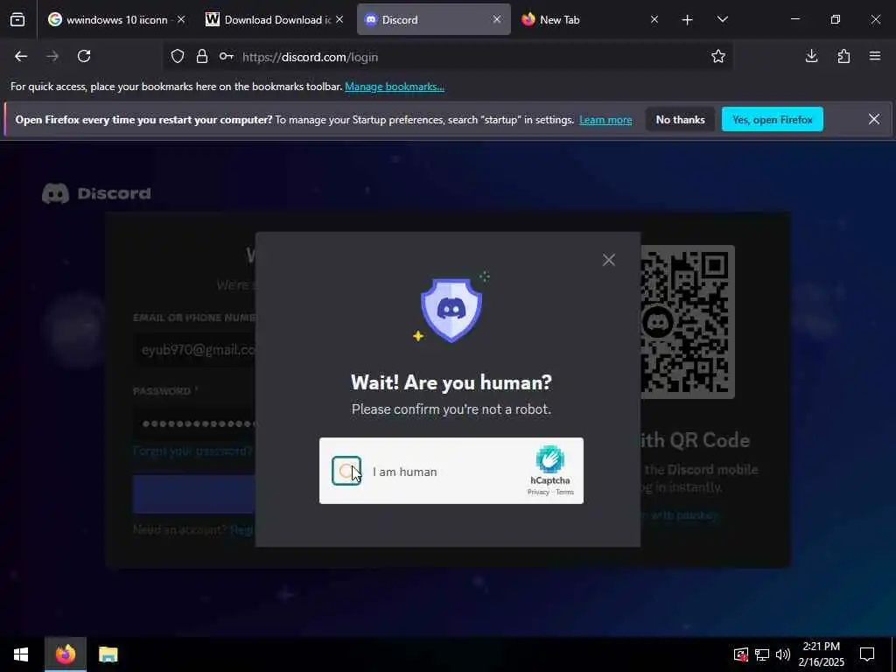The height and width of the screenshot is (672, 896).
Task: Open saved passwords key icon
Action: 227,57
